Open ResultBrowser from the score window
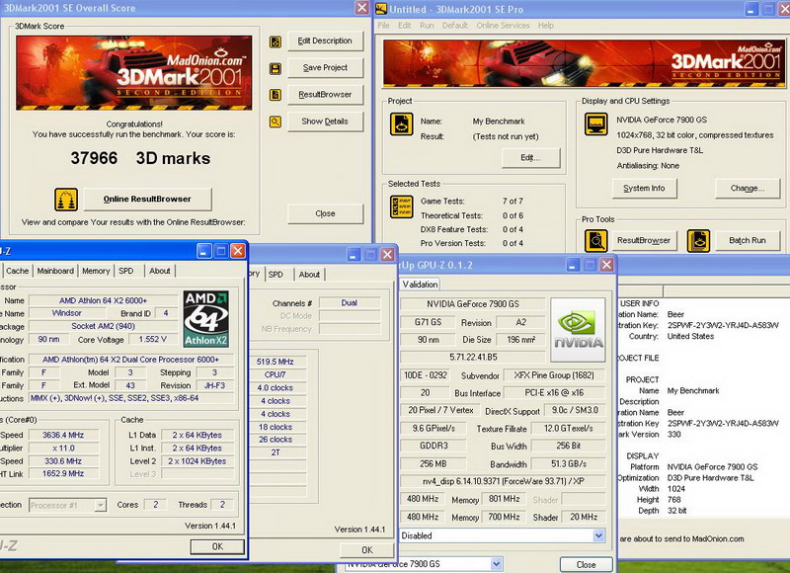Image resolution: width=790 pixels, height=573 pixels. pyautogui.click(x=325, y=95)
